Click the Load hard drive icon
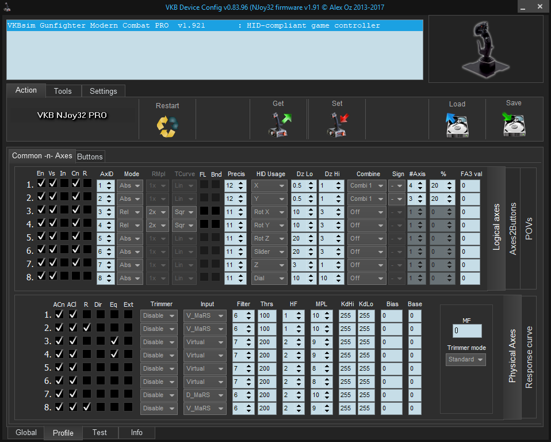The height and width of the screenshot is (442, 551). point(457,125)
